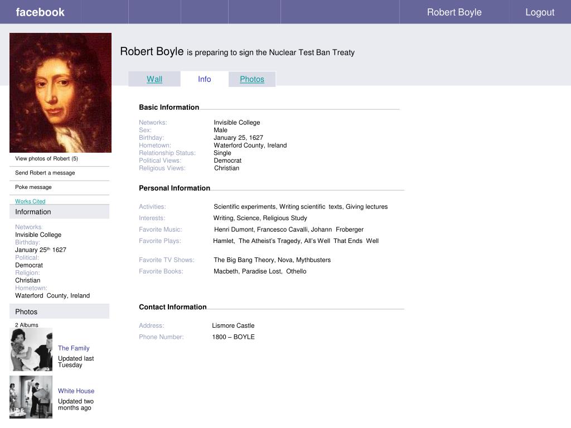Click the Interests value Writing, Science
Viewport: 571px width, 428px height.
(260, 218)
